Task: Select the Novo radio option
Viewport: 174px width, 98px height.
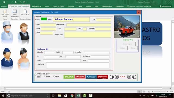Action: [38, 76]
